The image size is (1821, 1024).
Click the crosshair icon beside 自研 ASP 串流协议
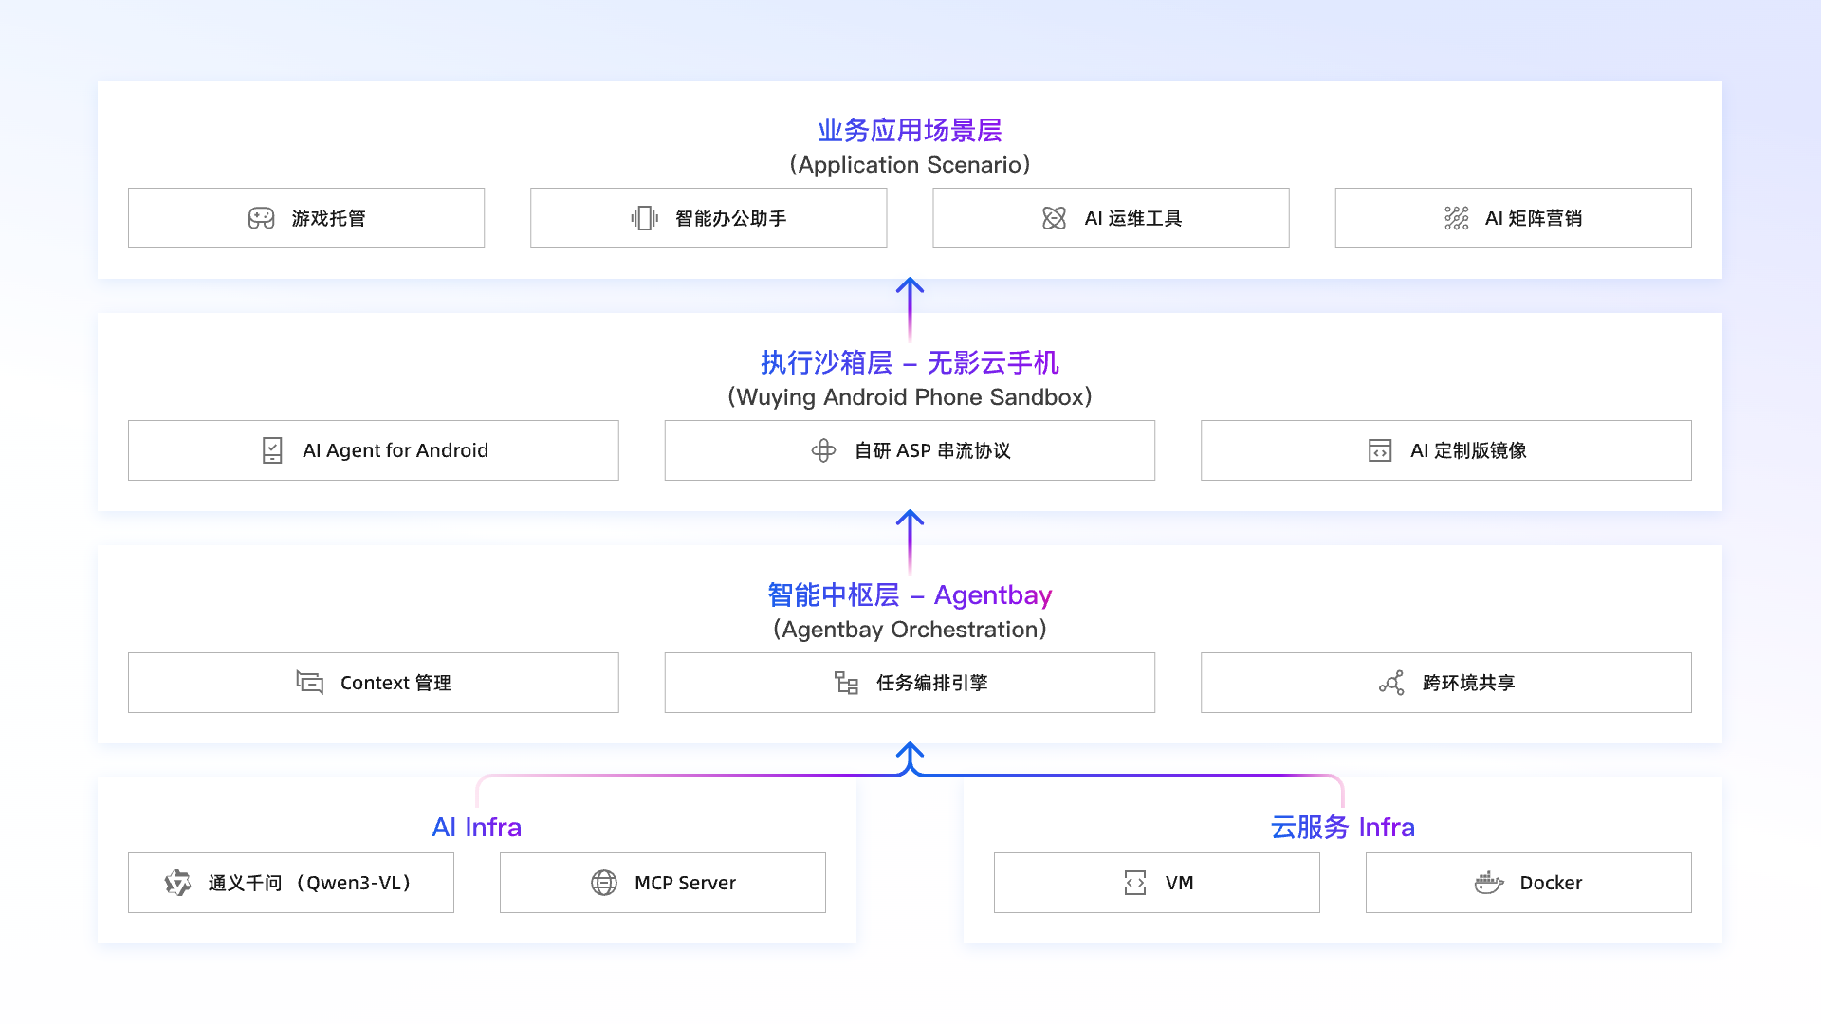click(824, 450)
